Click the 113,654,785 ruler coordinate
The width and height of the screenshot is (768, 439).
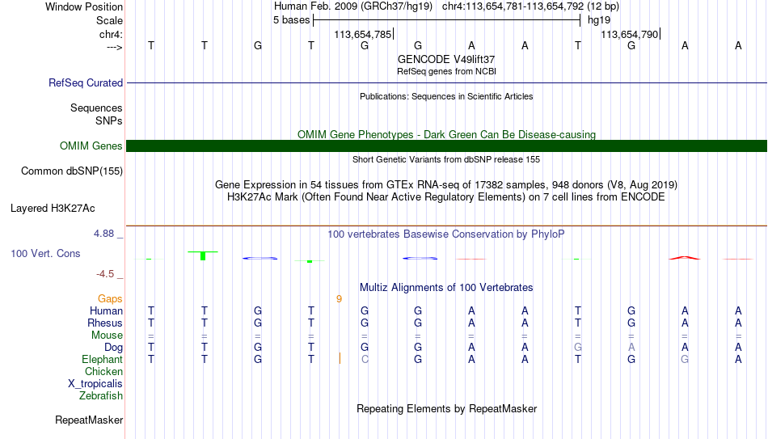[x=363, y=34]
